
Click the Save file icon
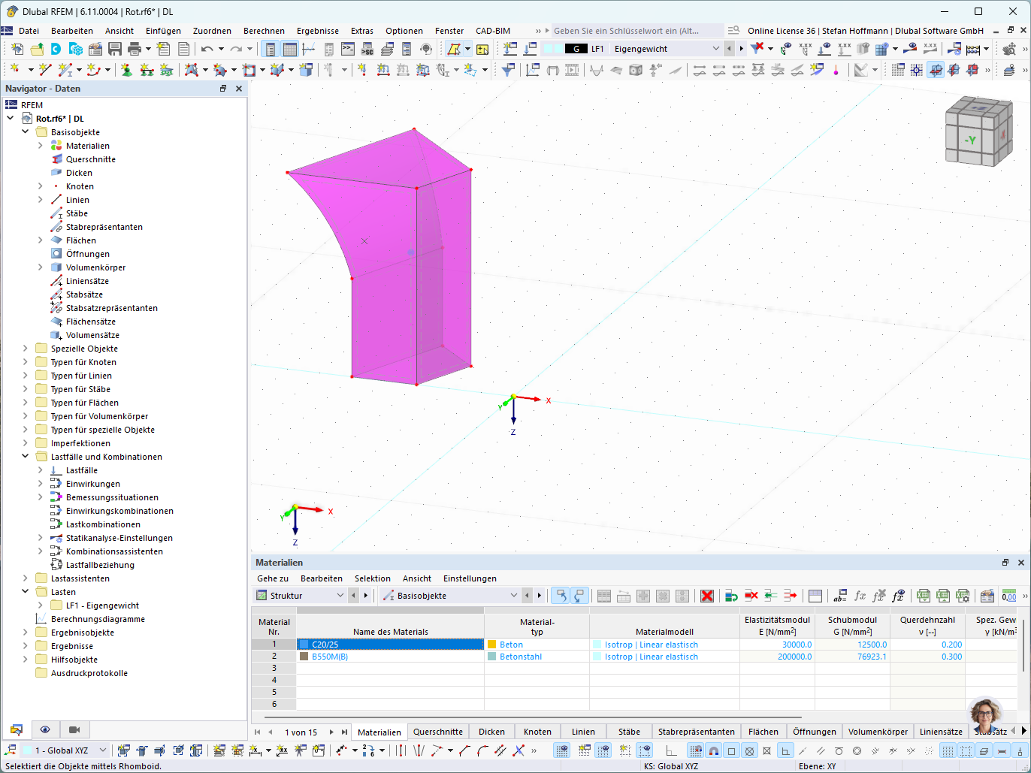click(x=115, y=49)
